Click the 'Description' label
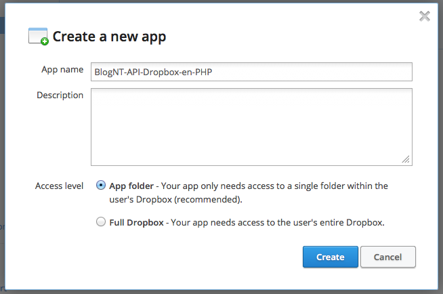Screen dimensions: 443x294 point(60,95)
